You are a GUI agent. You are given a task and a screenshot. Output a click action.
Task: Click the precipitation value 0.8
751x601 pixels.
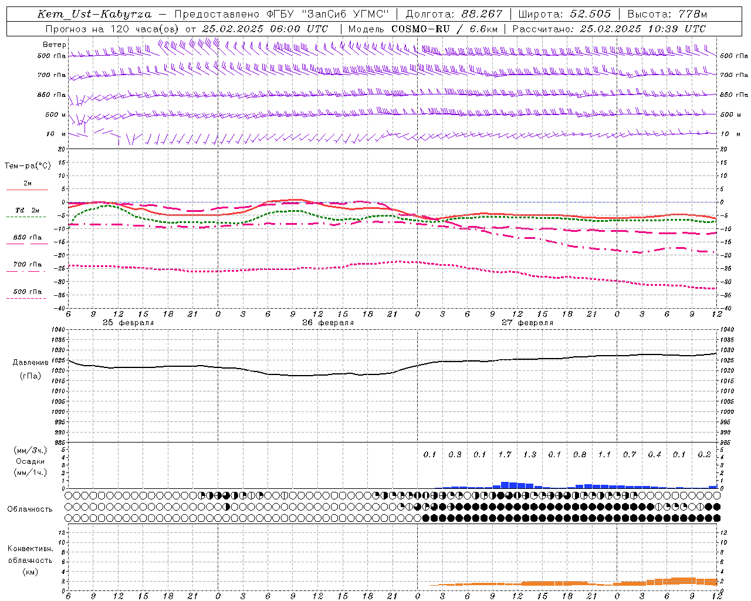580,455
